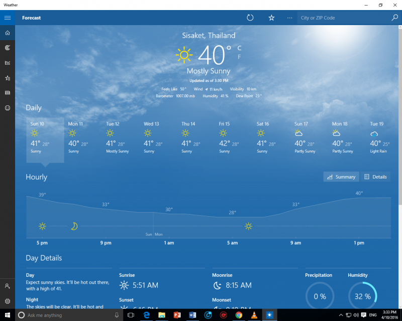Open the News section icon
The width and height of the screenshot is (402, 321).
(8, 93)
